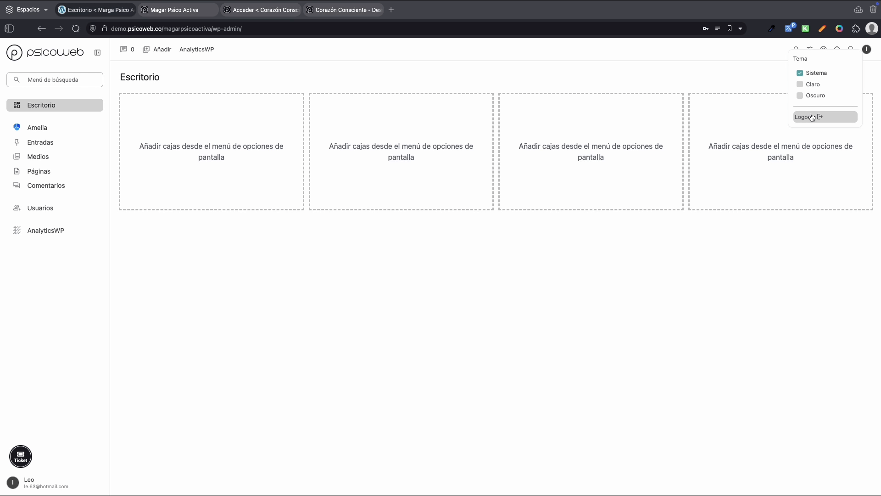Viewport: 881px width, 496px height.
Task: Open the dropdown arrow beside bookmark icon
Action: [740, 28]
